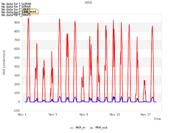Click the Nov 5 x-axis label
The image size is (178, 133).
tap(53, 114)
